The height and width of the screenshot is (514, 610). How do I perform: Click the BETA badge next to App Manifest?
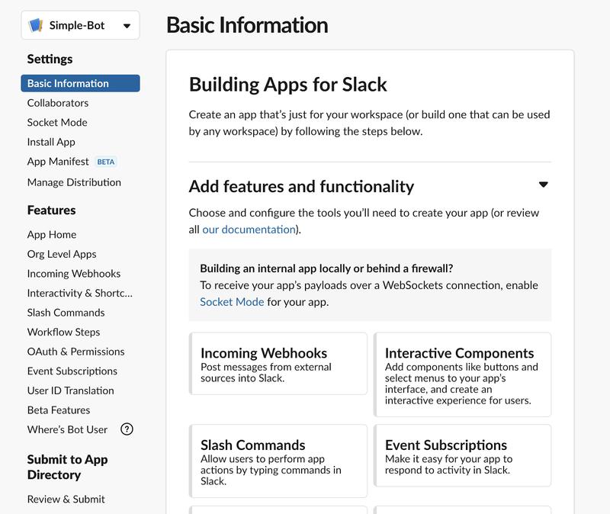tap(105, 161)
